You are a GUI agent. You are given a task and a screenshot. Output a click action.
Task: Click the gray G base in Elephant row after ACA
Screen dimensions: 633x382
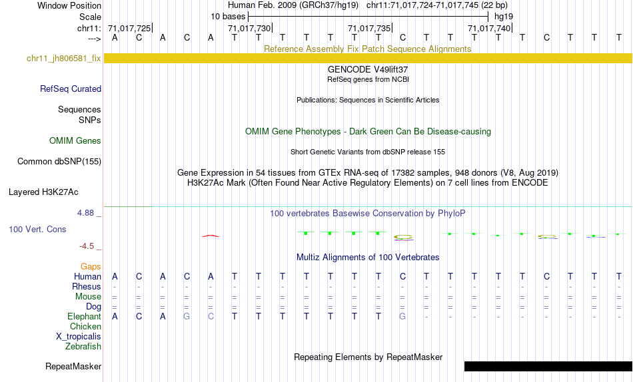tap(187, 317)
